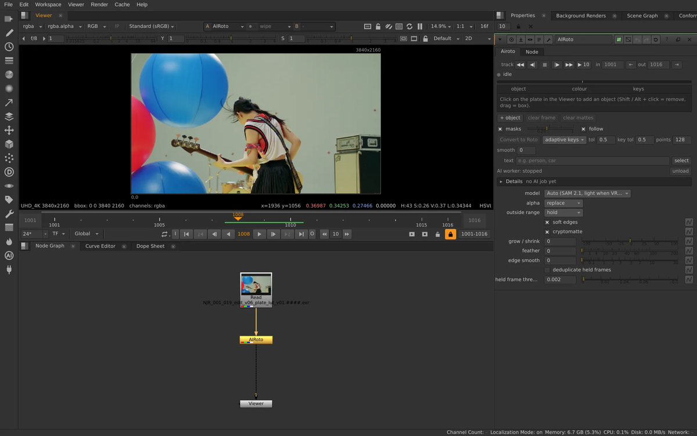The width and height of the screenshot is (697, 436).
Task: Open the model Auto SAM 2.1 dropdown
Action: tap(587, 193)
